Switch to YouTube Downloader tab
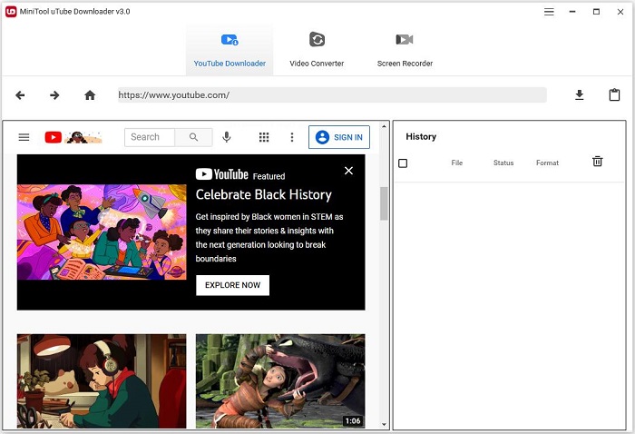The image size is (635, 434). point(230,50)
